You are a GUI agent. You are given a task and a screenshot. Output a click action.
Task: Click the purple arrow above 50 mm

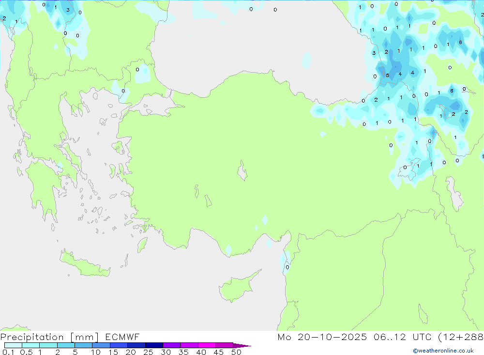click(x=242, y=345)
